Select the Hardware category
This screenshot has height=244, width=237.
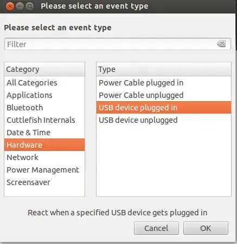coord(44,145)
